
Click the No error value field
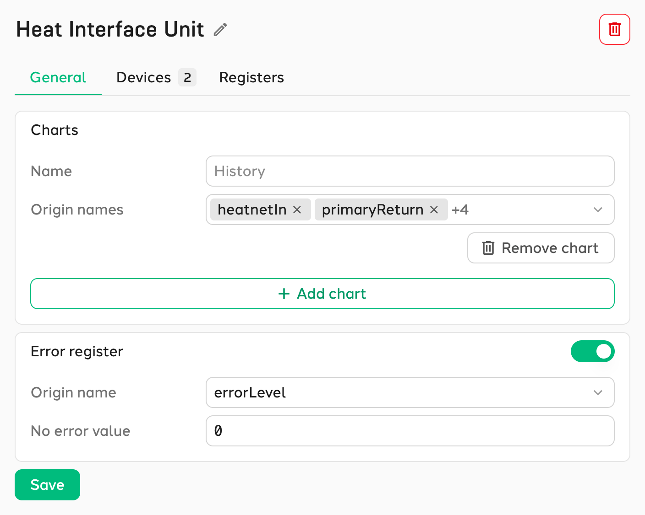pos(410,431)
